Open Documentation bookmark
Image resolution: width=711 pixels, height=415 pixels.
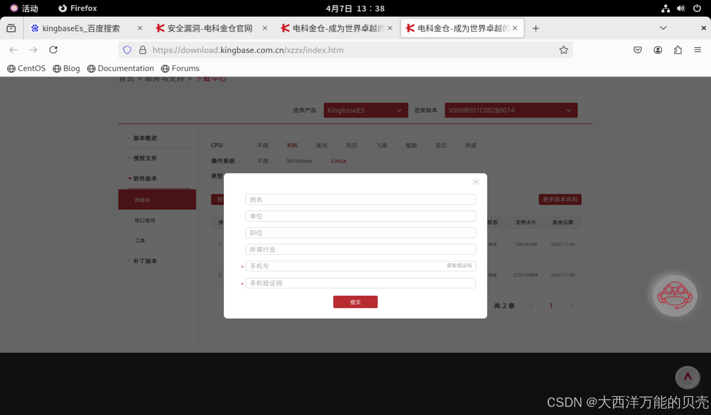(121, 68)
